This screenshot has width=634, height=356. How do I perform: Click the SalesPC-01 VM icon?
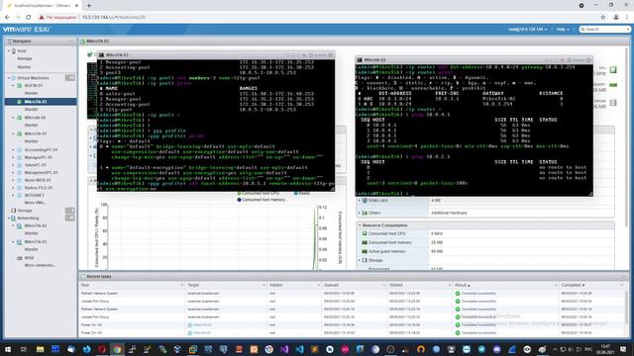point(19,165)
